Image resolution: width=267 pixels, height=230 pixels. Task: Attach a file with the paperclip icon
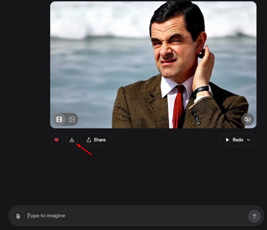18,216
